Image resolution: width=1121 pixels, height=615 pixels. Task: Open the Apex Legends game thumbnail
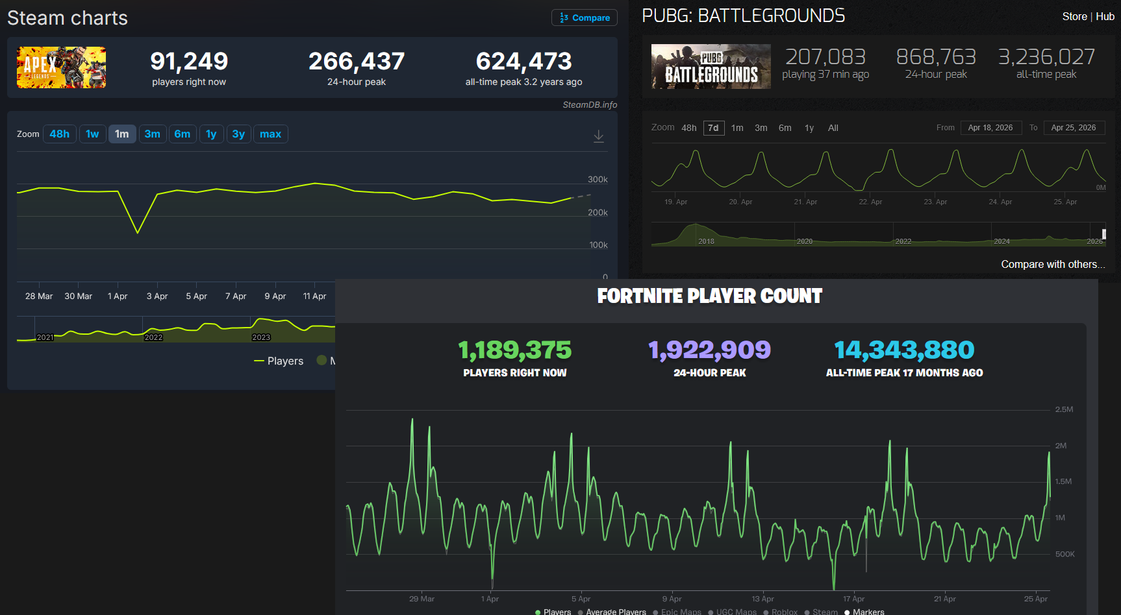point(62,67)
